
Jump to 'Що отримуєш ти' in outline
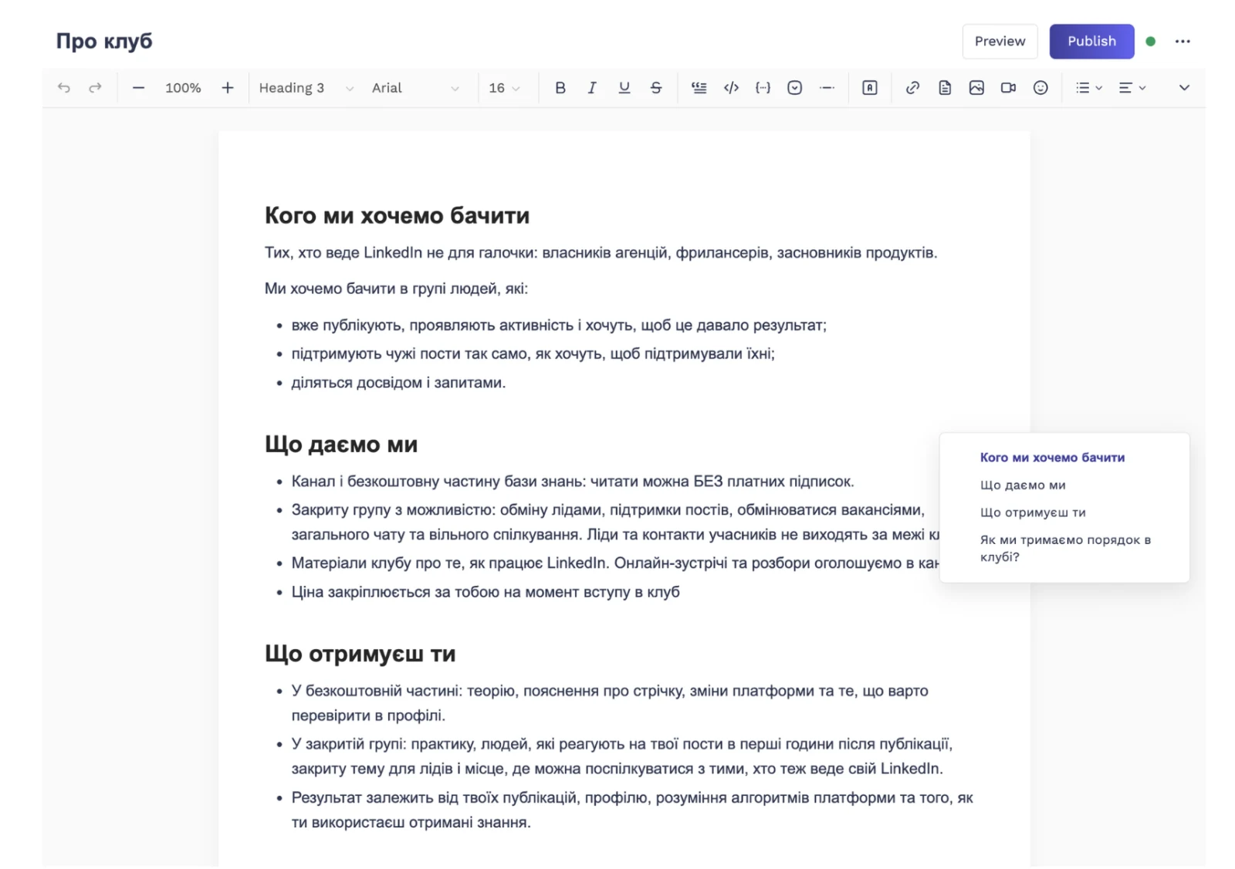pos(1033,512)
